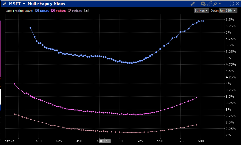Close the Multi-Expiry Skew window
Screen dimensions: 241x145
tap(237, 4)
